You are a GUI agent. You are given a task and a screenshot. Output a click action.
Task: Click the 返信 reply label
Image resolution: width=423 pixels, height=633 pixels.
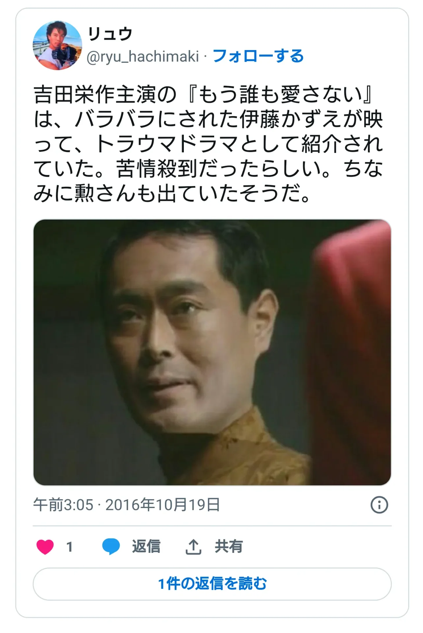coord(146,546)
